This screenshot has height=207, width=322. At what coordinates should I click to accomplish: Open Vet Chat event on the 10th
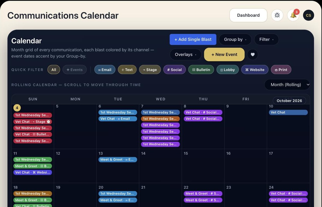(x=288, y=112)
